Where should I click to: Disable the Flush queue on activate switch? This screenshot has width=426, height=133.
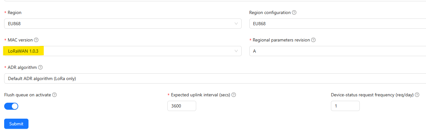click(x=11, y=106)
